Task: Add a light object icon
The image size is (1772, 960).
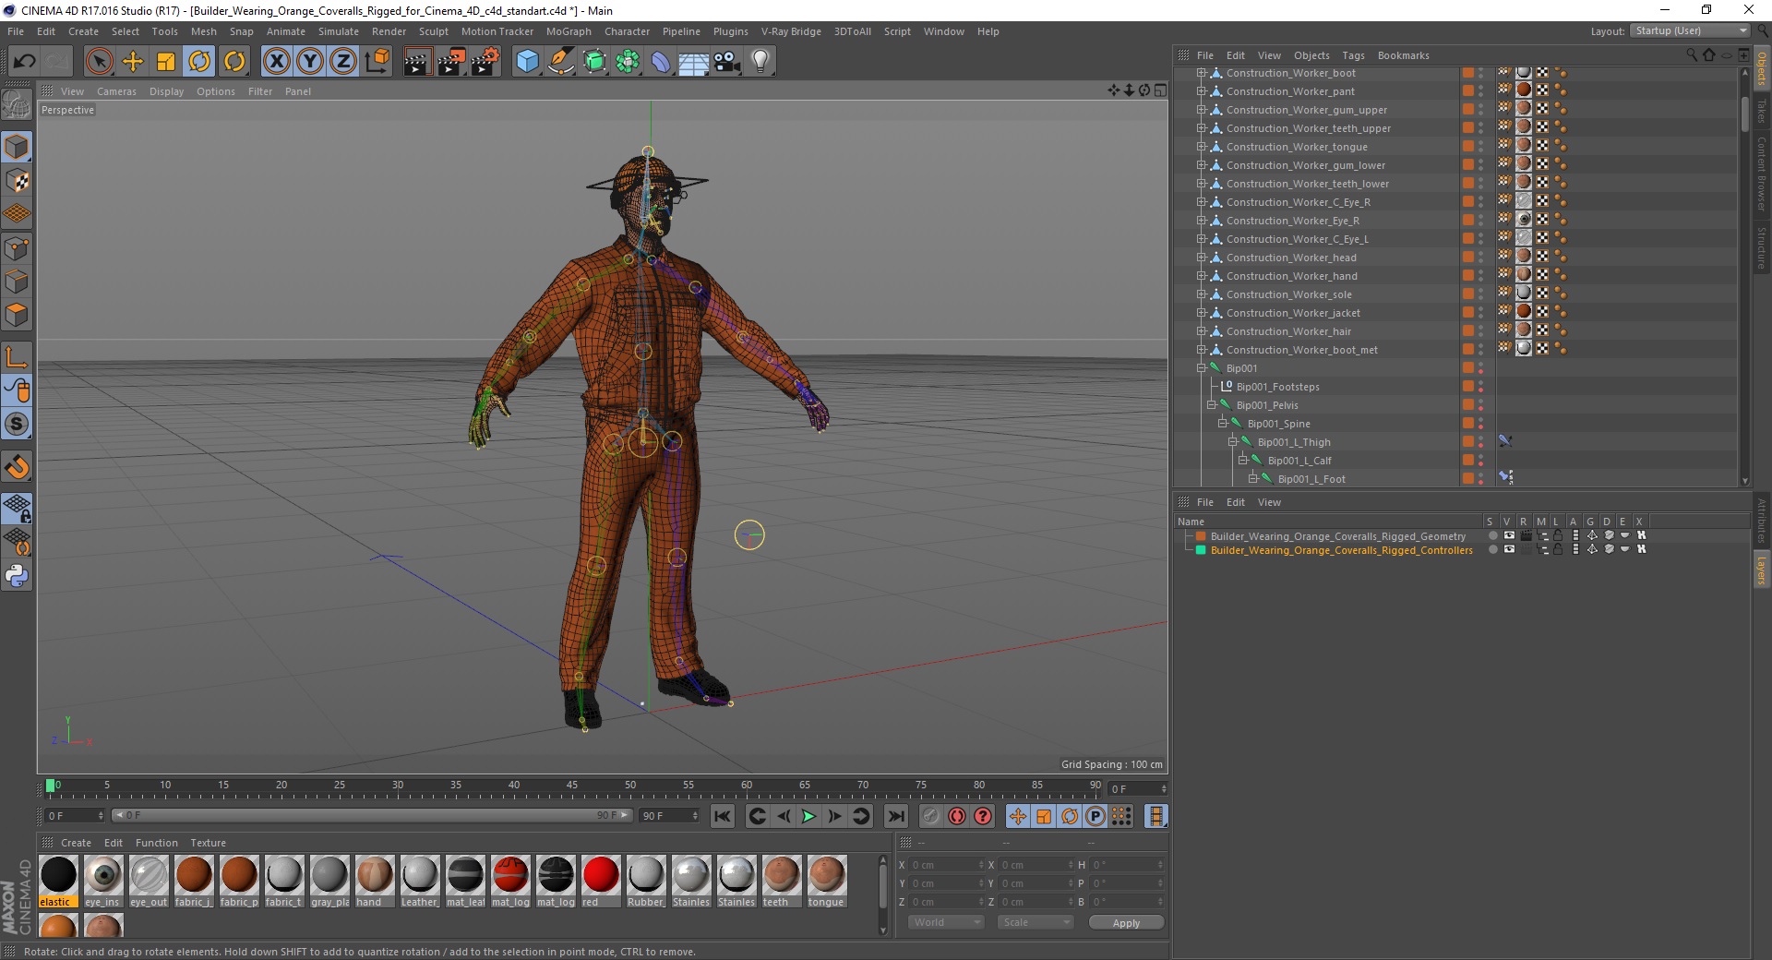Action: click(x=760, y=62)
